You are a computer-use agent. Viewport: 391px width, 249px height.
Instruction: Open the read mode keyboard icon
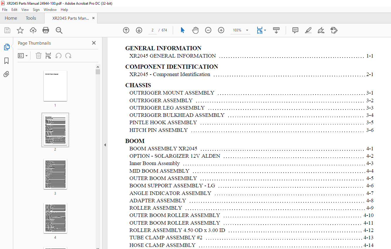(x=276, y=30)
